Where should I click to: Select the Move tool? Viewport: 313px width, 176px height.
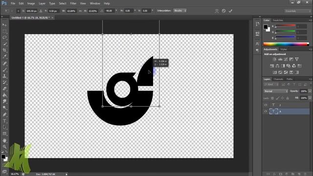4,25
